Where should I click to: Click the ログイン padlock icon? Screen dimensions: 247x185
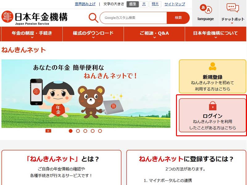tap(213, 106)
